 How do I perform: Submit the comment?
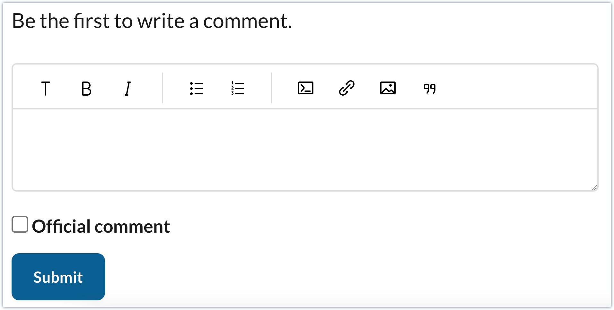tap(58, 277)
